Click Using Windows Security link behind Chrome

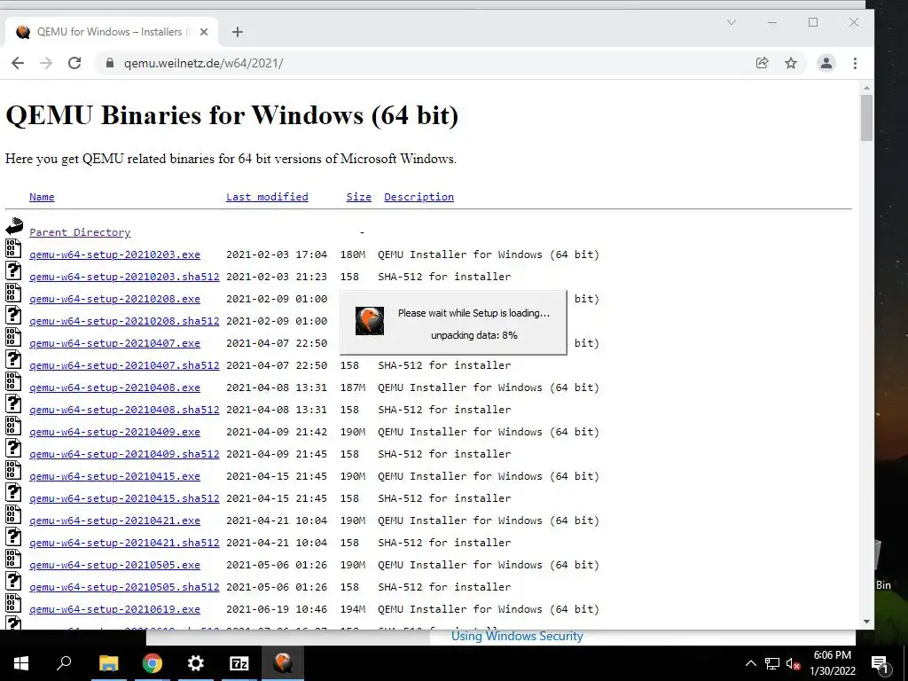tap(517, 636)
